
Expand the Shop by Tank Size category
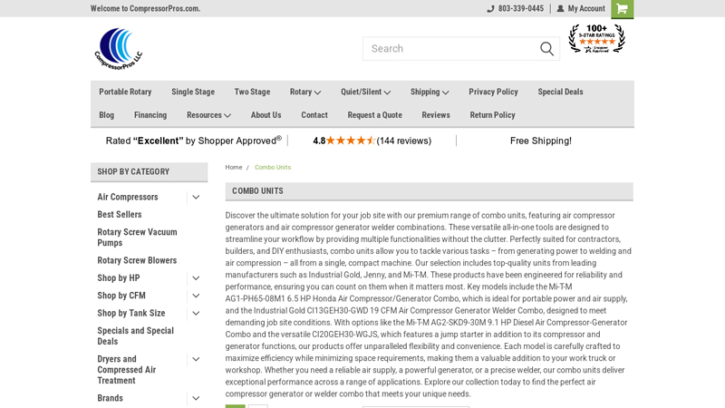(196, 314)
